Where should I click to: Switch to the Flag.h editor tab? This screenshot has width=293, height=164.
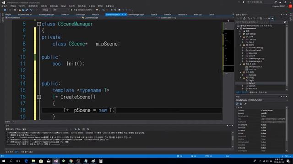click(x=8, y=14)
